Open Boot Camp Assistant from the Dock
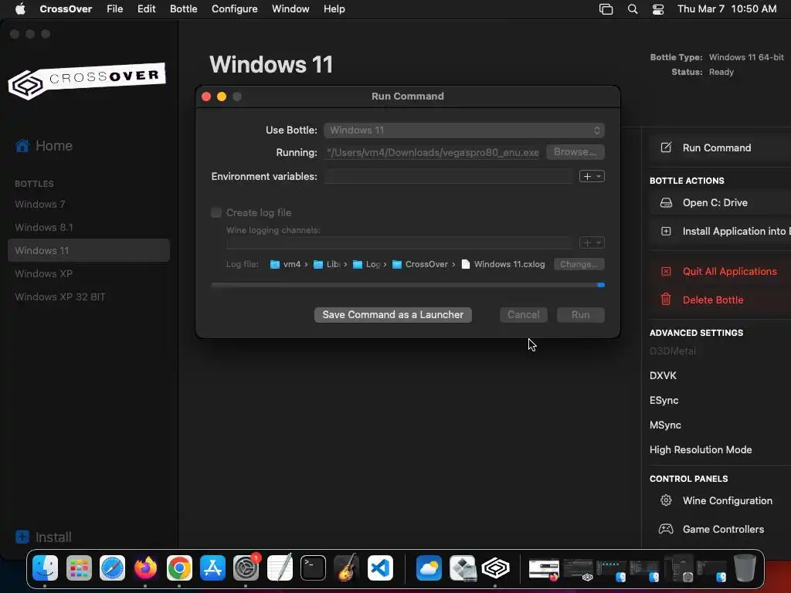This screenshot has height=593, width=791. click(462, 568)
